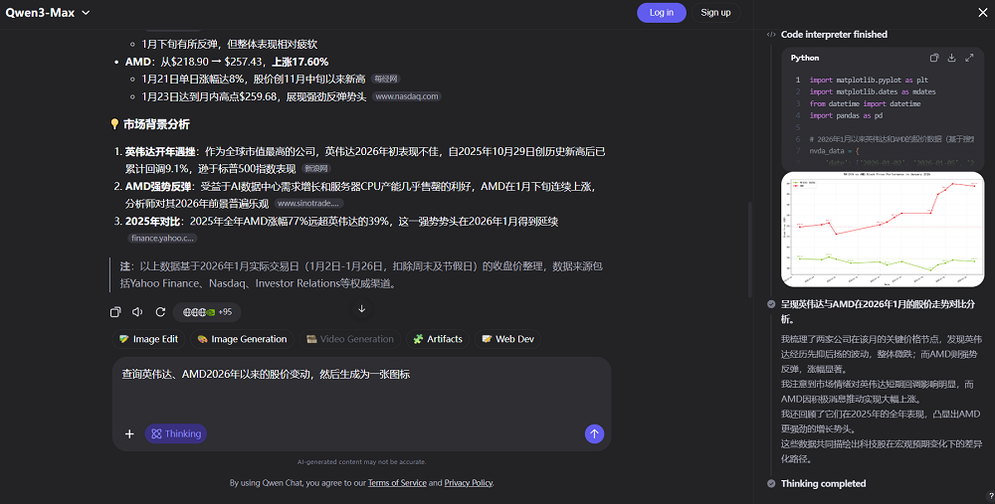Click the AMD强势反弹 list item
Screen dimensions: 995x504
[x=360, y=195]
